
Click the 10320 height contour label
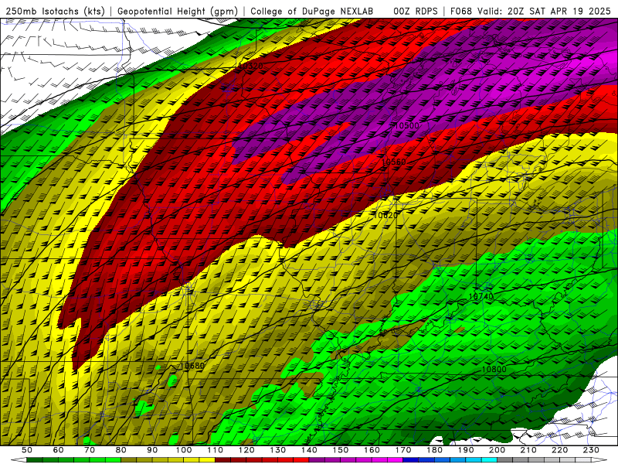(x=250, y=66)
